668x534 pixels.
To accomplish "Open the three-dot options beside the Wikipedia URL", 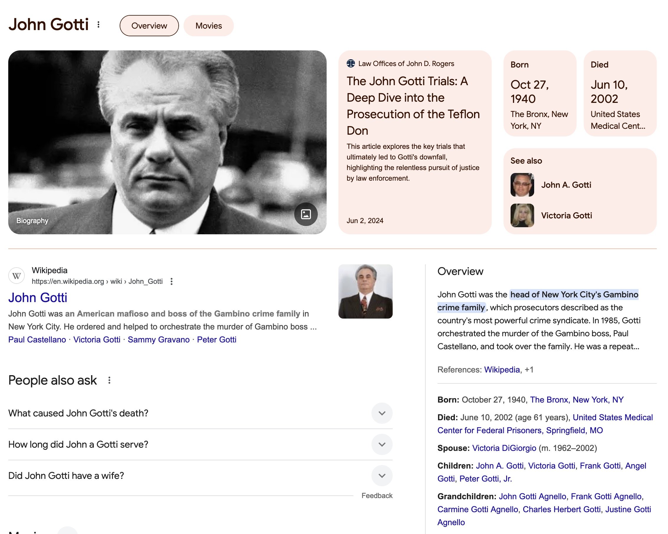I will [171, 281].
